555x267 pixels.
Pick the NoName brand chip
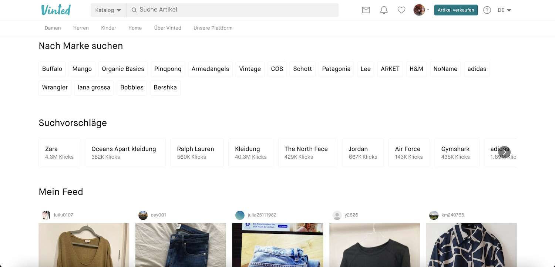click(445, 69)
